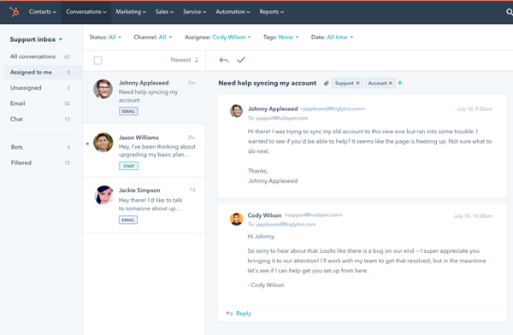Viewport: 513px width, 335px height.
Task: Open the Assignee Cody Wilson dropdown
Action: 218,38
